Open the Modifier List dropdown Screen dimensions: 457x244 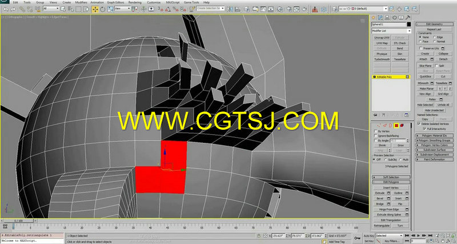point(391,31)
